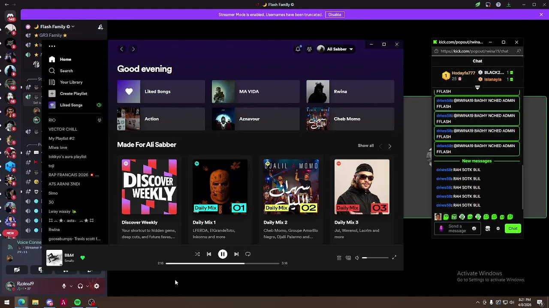Expand Discord microphone input options arrow
This screenshot has height=308, width=549.
click(71, 286)
